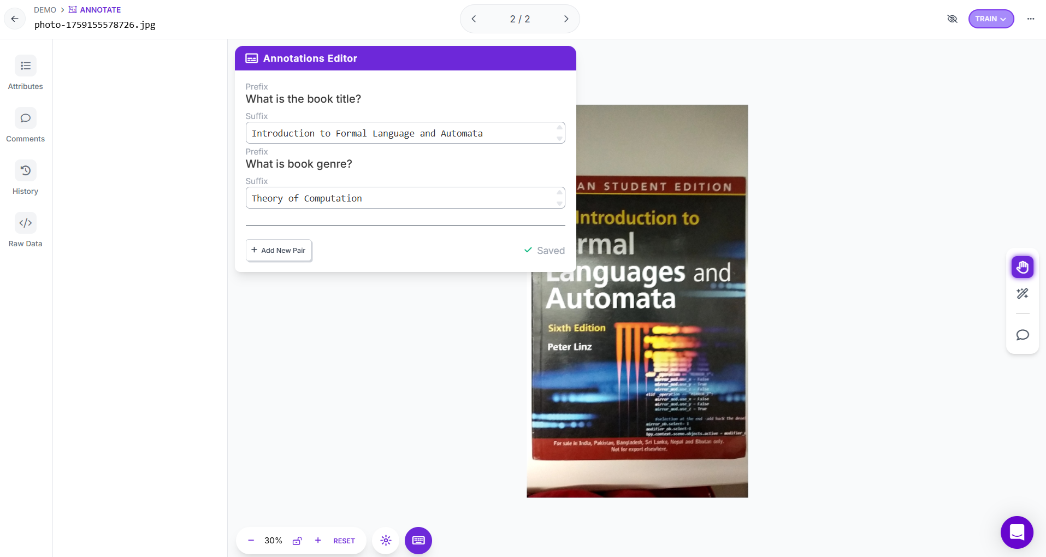The image size is (1046, 557).
Task: Zoom in with the plus button
Action: pos(318,541)
